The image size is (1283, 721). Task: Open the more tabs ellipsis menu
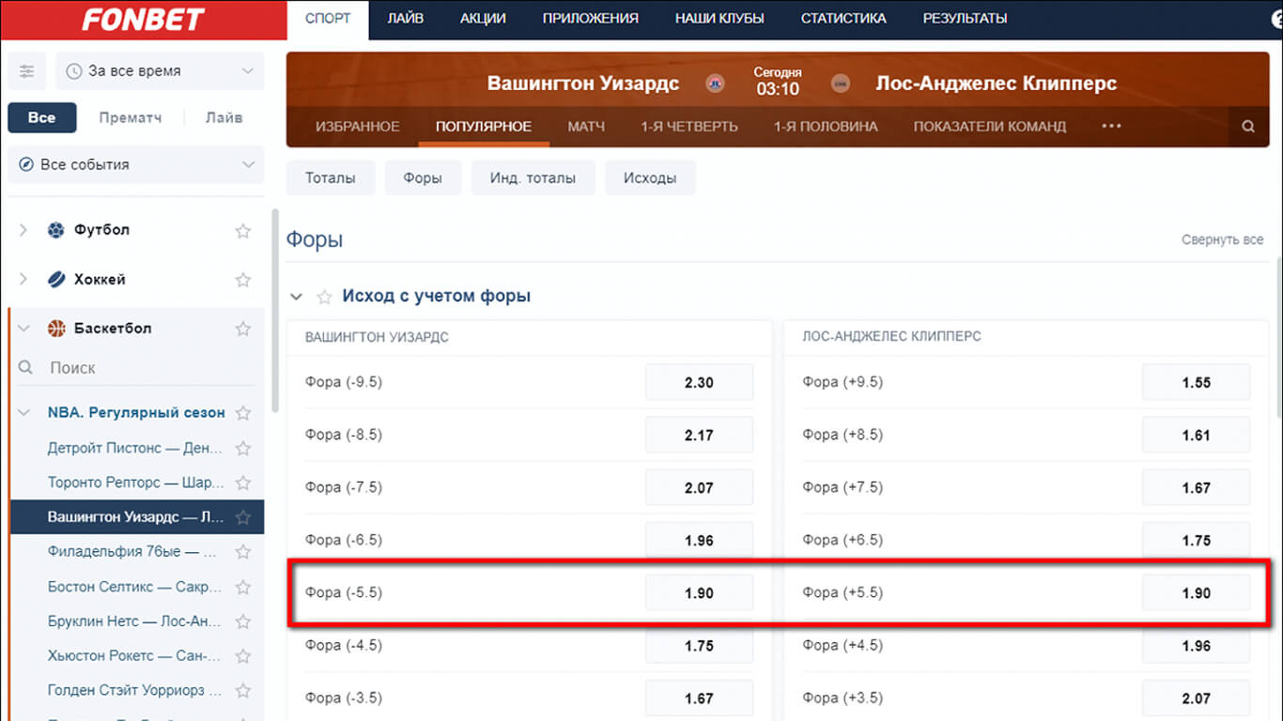pyautogui.click(x=1111, y=126)
